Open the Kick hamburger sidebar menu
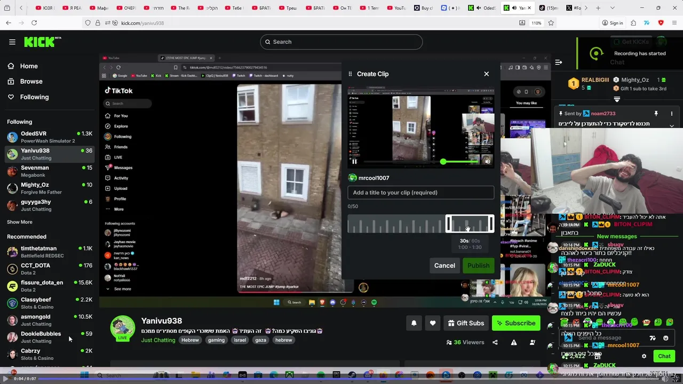The height and width of the screenshot is (384, 683). 12,42
